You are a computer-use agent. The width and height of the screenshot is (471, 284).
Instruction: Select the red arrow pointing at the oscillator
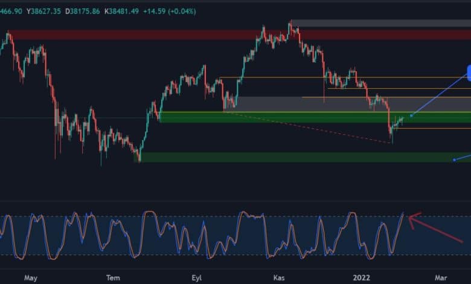pos(436,228)
